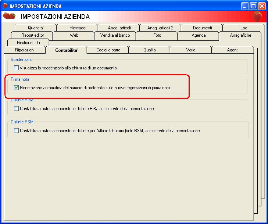
Task: Open the Log tab
Action: [x=244, y=28]
